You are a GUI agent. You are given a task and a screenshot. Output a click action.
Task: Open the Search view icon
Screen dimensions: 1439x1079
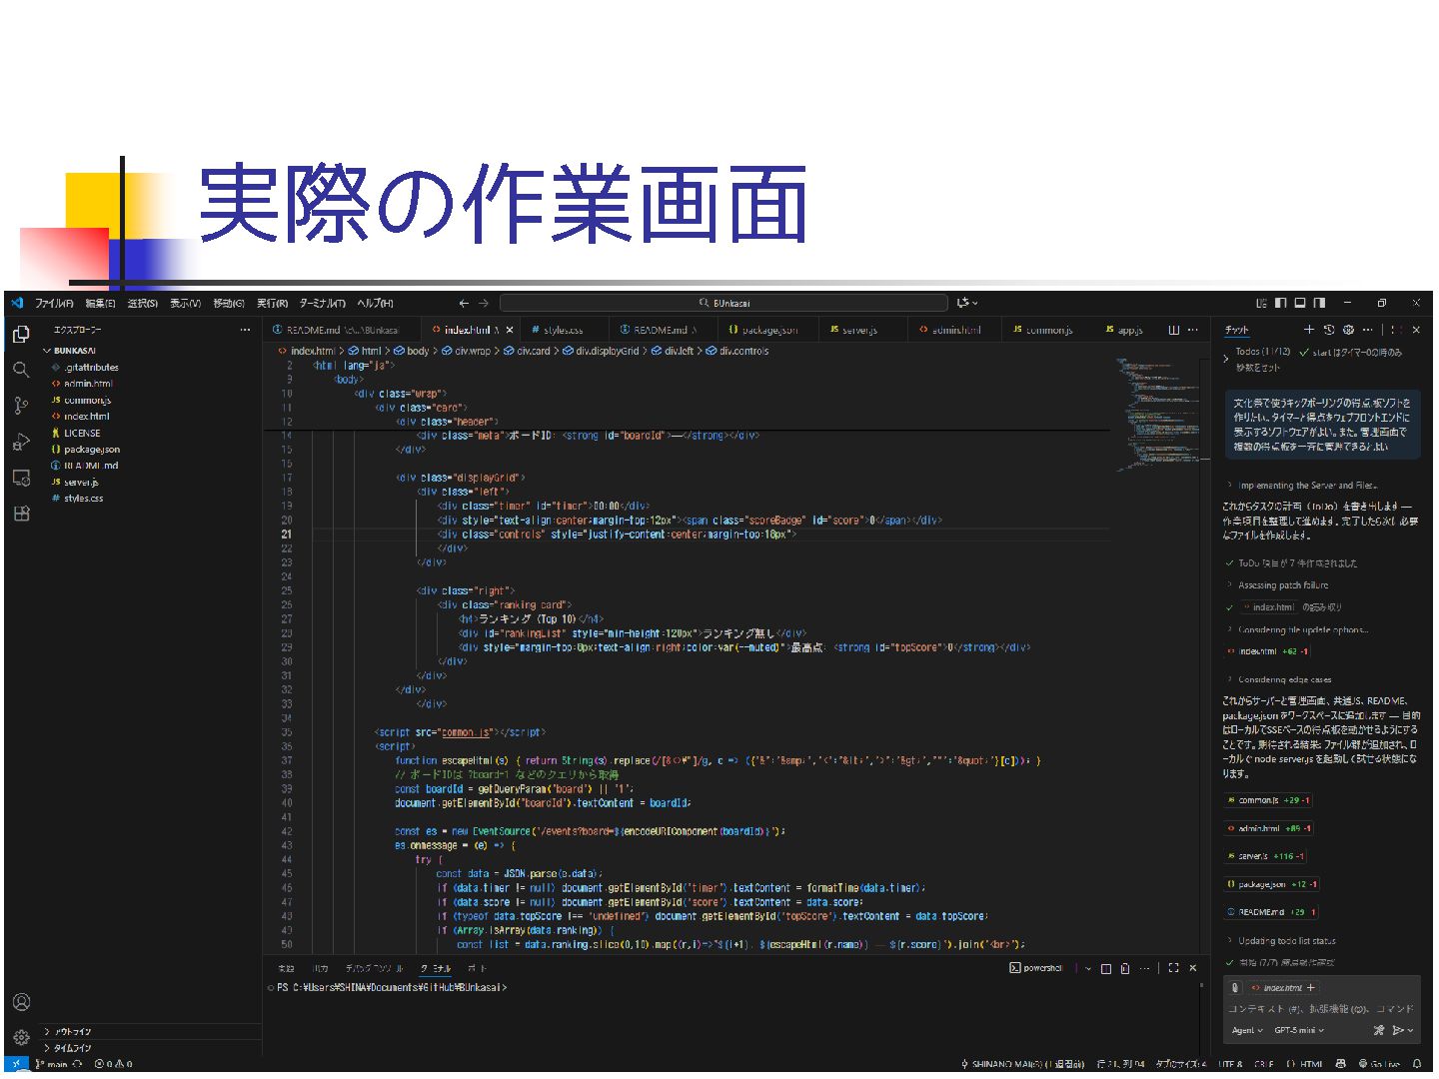click(x=21, y=370)
